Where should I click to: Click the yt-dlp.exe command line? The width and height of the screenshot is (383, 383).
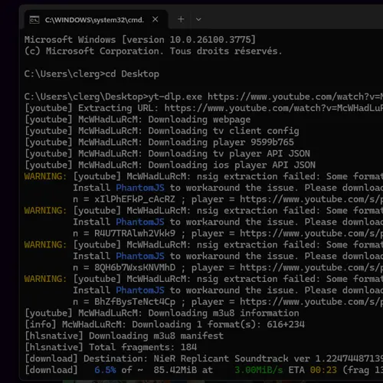click(204, 97)
